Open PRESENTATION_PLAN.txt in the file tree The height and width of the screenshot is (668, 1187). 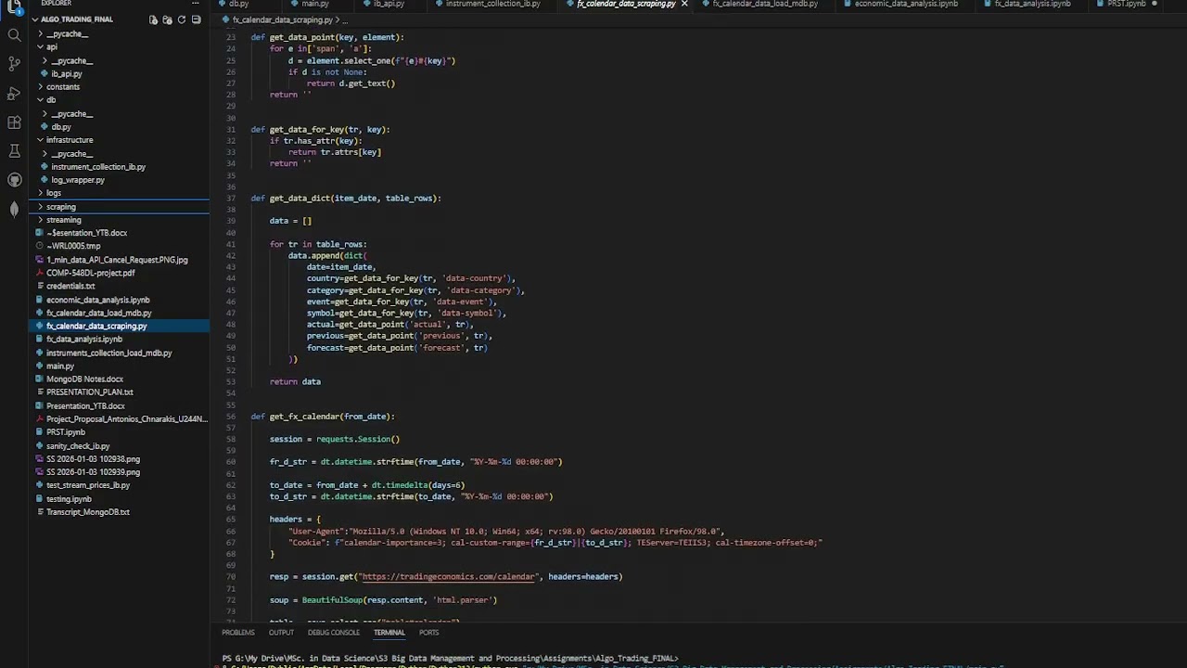[90, 392]
